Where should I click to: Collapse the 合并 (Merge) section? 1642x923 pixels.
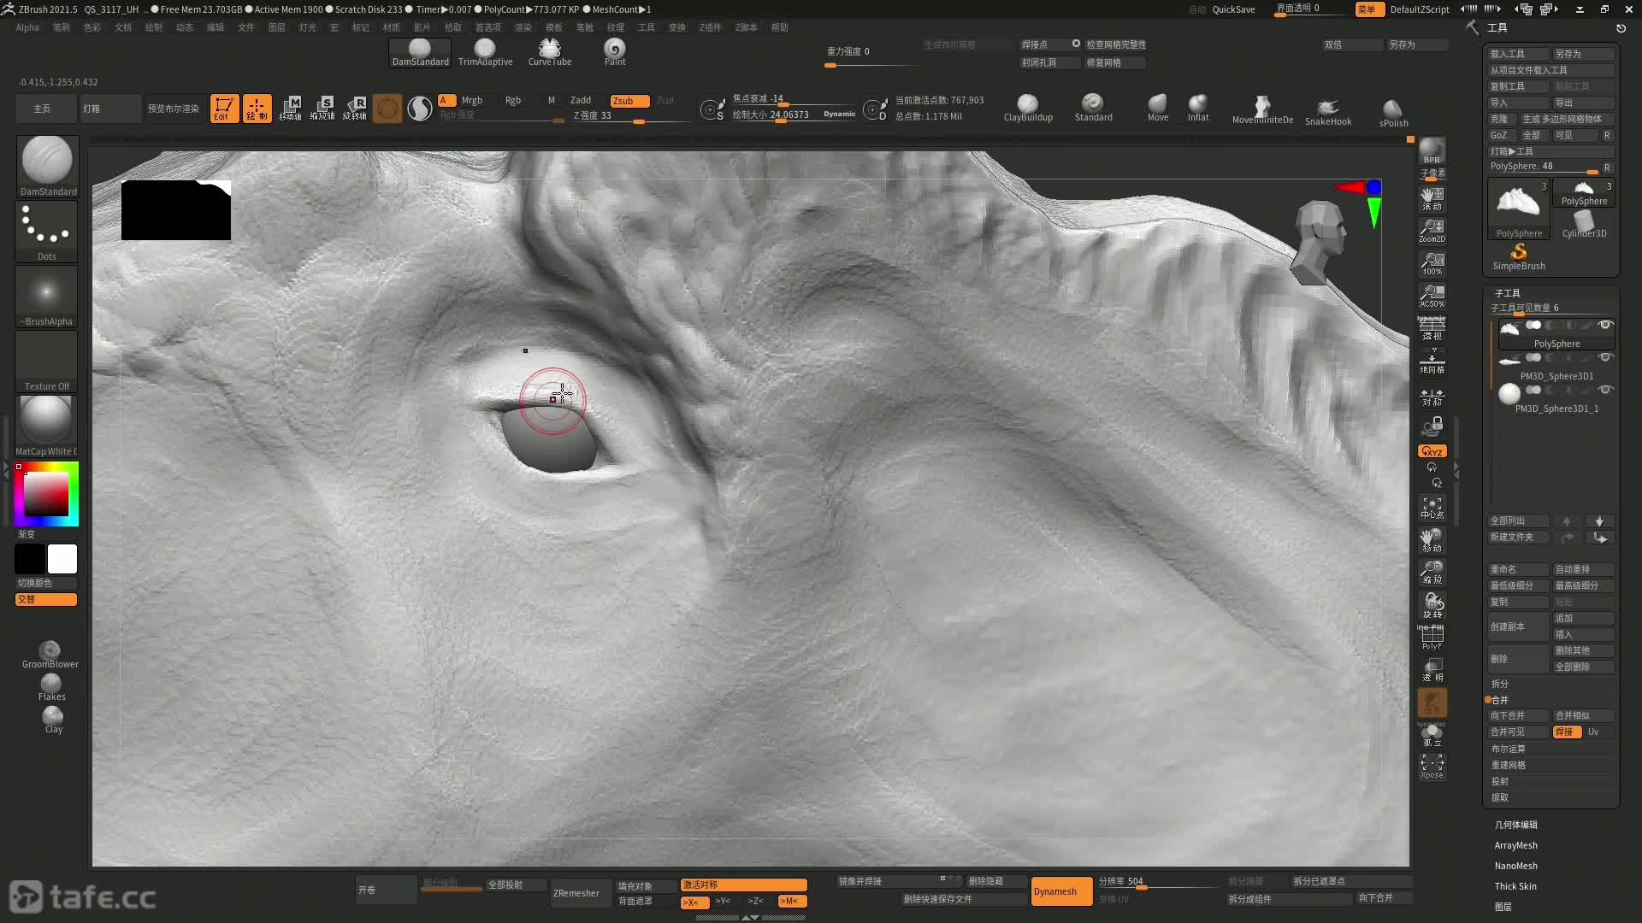tap(1499, 700)
